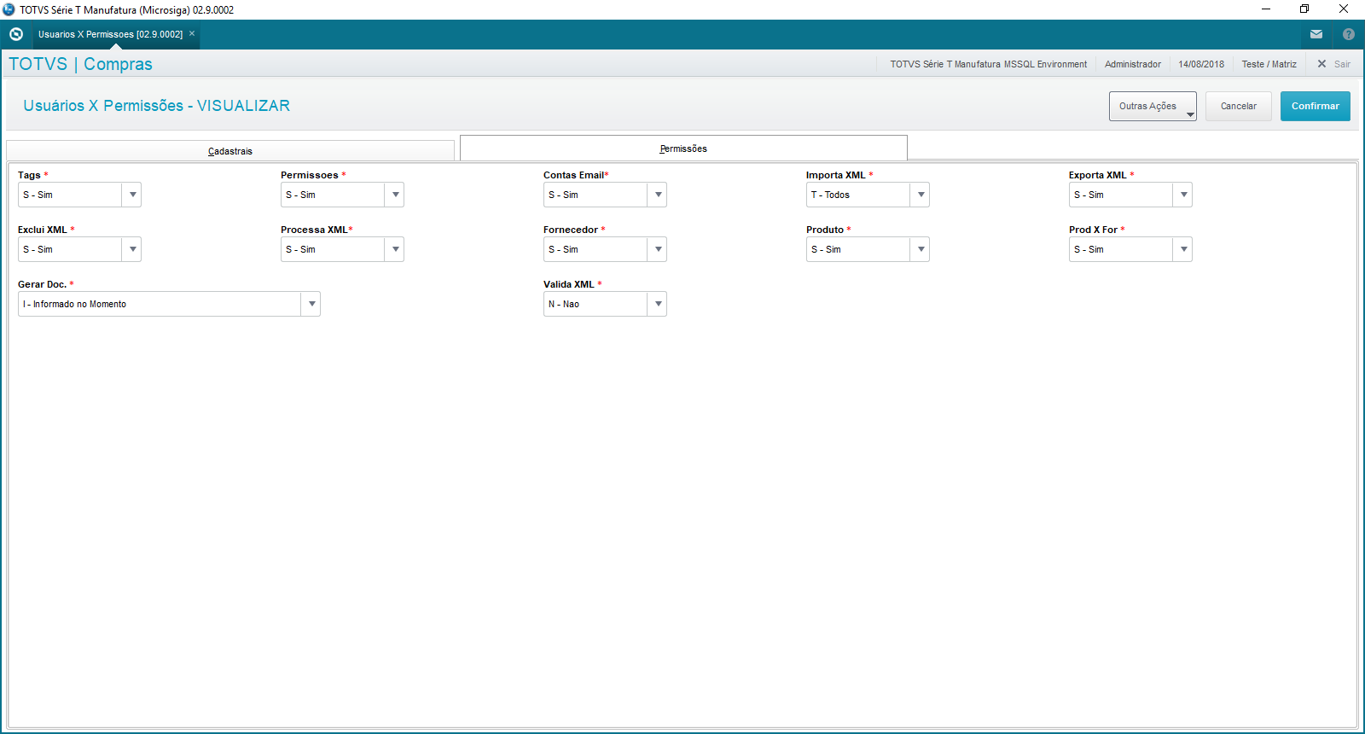Click the Fornecedor field value
Image resolution: width=1365 pixels, height=734 pixels.
[595, 250]
